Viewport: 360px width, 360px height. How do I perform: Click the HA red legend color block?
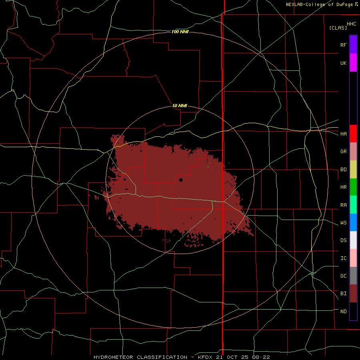(x=353, y=134)
